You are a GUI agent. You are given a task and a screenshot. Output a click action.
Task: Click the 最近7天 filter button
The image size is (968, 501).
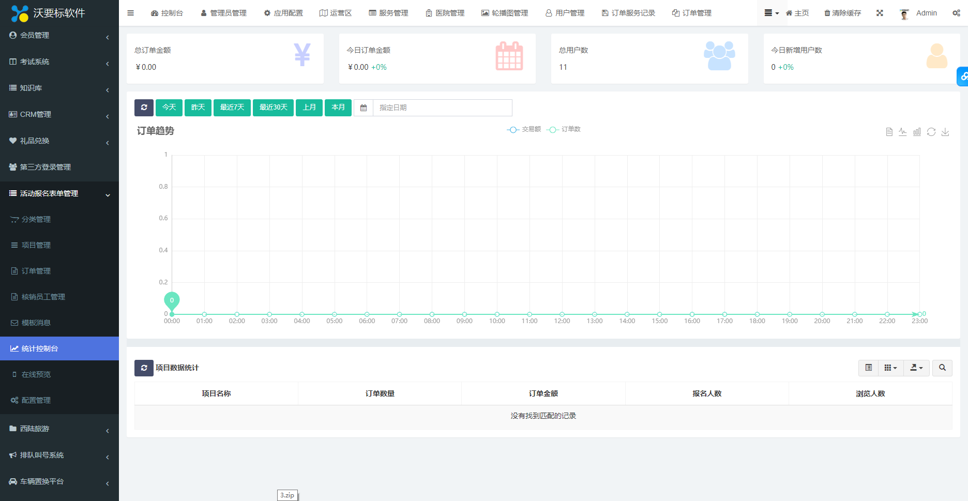coord(232,108)
